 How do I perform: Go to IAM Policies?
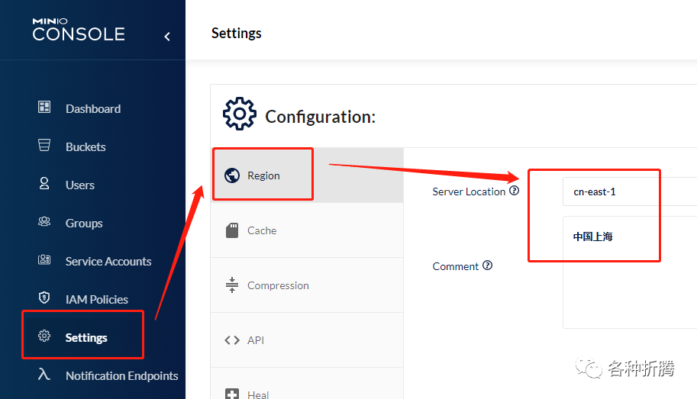(x=96, y=300)
